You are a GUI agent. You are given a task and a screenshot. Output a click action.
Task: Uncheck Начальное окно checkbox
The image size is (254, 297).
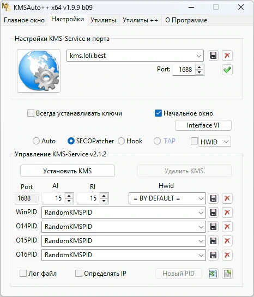(x=158, y=113)
